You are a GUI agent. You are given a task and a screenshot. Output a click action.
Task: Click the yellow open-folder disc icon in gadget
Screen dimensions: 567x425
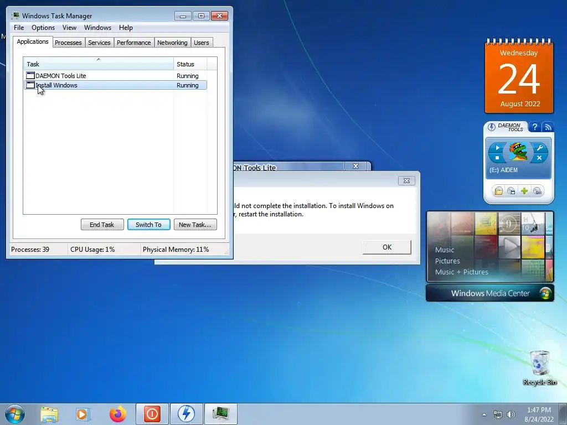[x=499, y=191]
